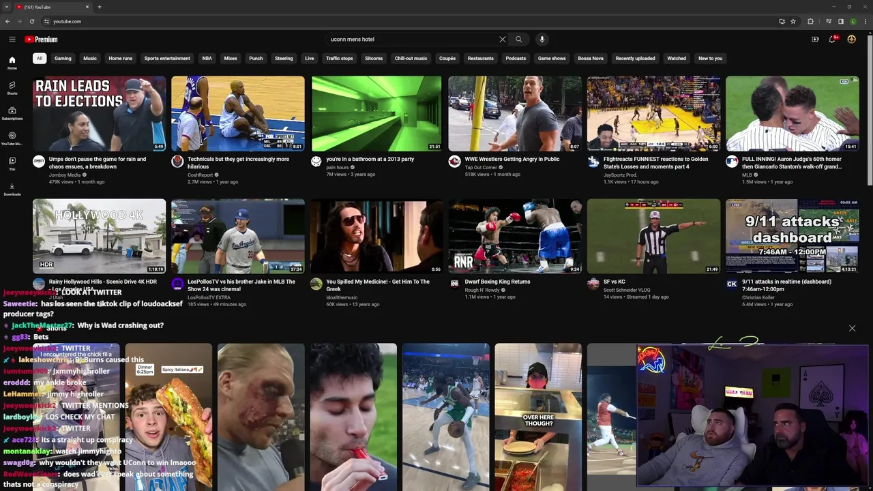Open the browser three-dot menu

(865, 21)
